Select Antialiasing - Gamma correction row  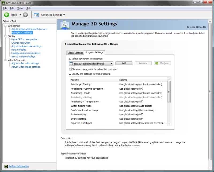(x=118, y=89)
